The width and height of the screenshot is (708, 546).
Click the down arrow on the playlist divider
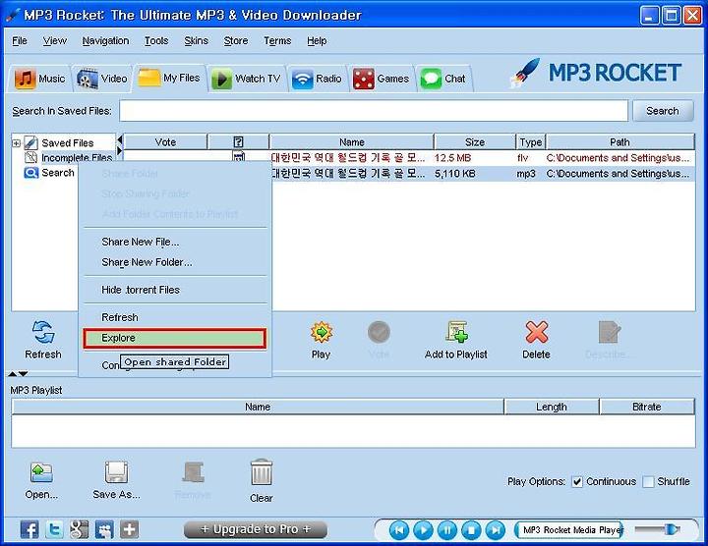click(x=23, y=374)
